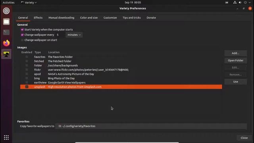Screen dimensions: 254x143
Task: Go to the Customize tab
Action: pos(110,17)
